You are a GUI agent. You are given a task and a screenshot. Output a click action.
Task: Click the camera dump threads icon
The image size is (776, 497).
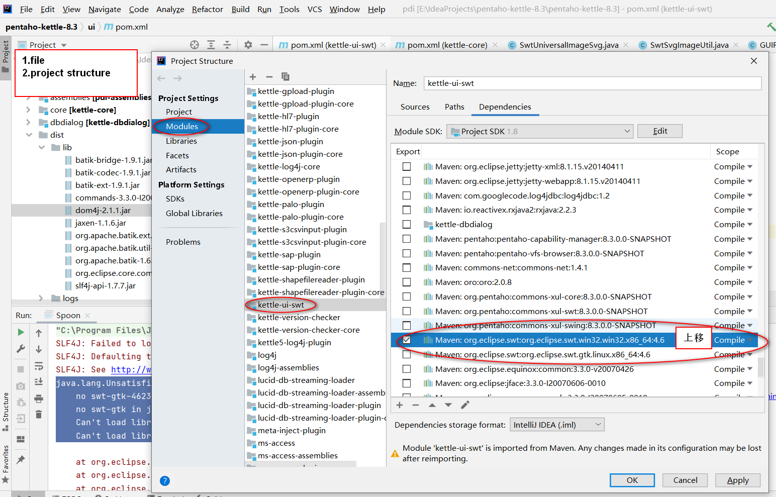(21, 386)
